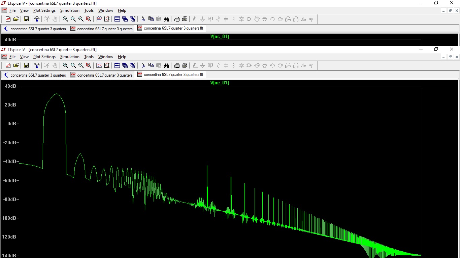Place resistor tool in front window toolbar
This screenshot has width=460, height=258.
tap(218, 66)
